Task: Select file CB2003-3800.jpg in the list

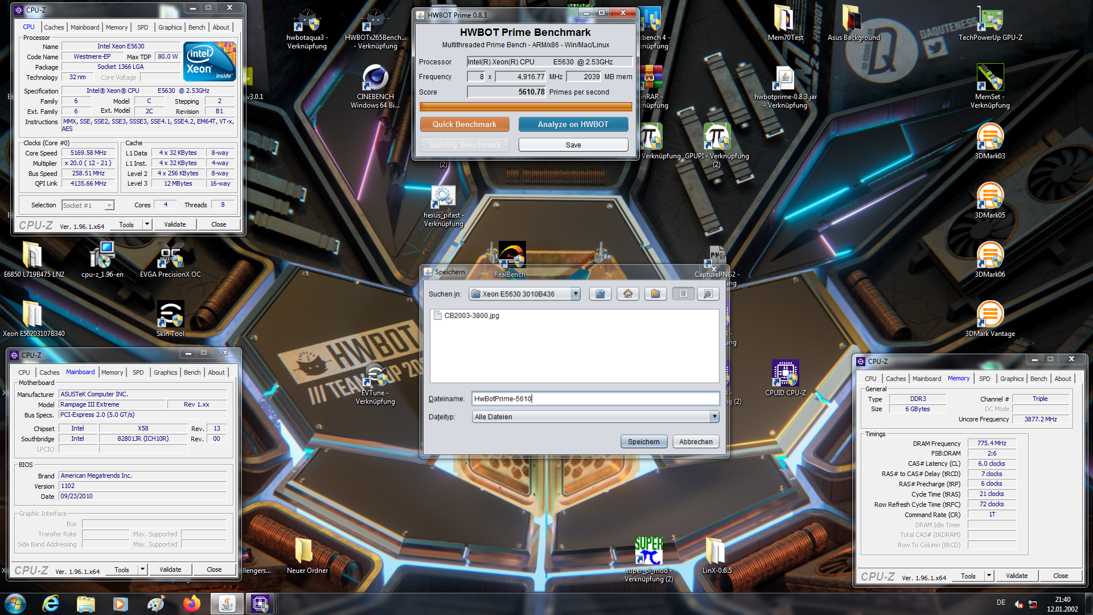Action: tap(467, 315)
